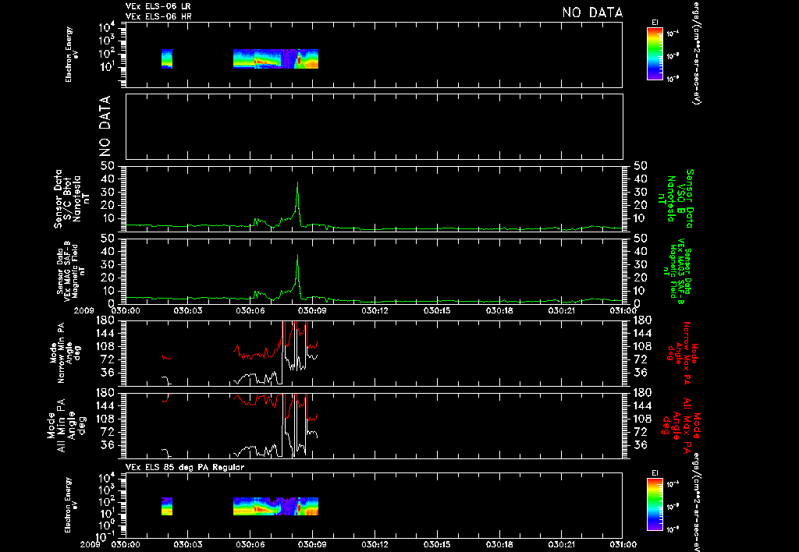799x552 pixels.
Task: Click the 'EI' label above the top color bar
Action: click(655, 23)
